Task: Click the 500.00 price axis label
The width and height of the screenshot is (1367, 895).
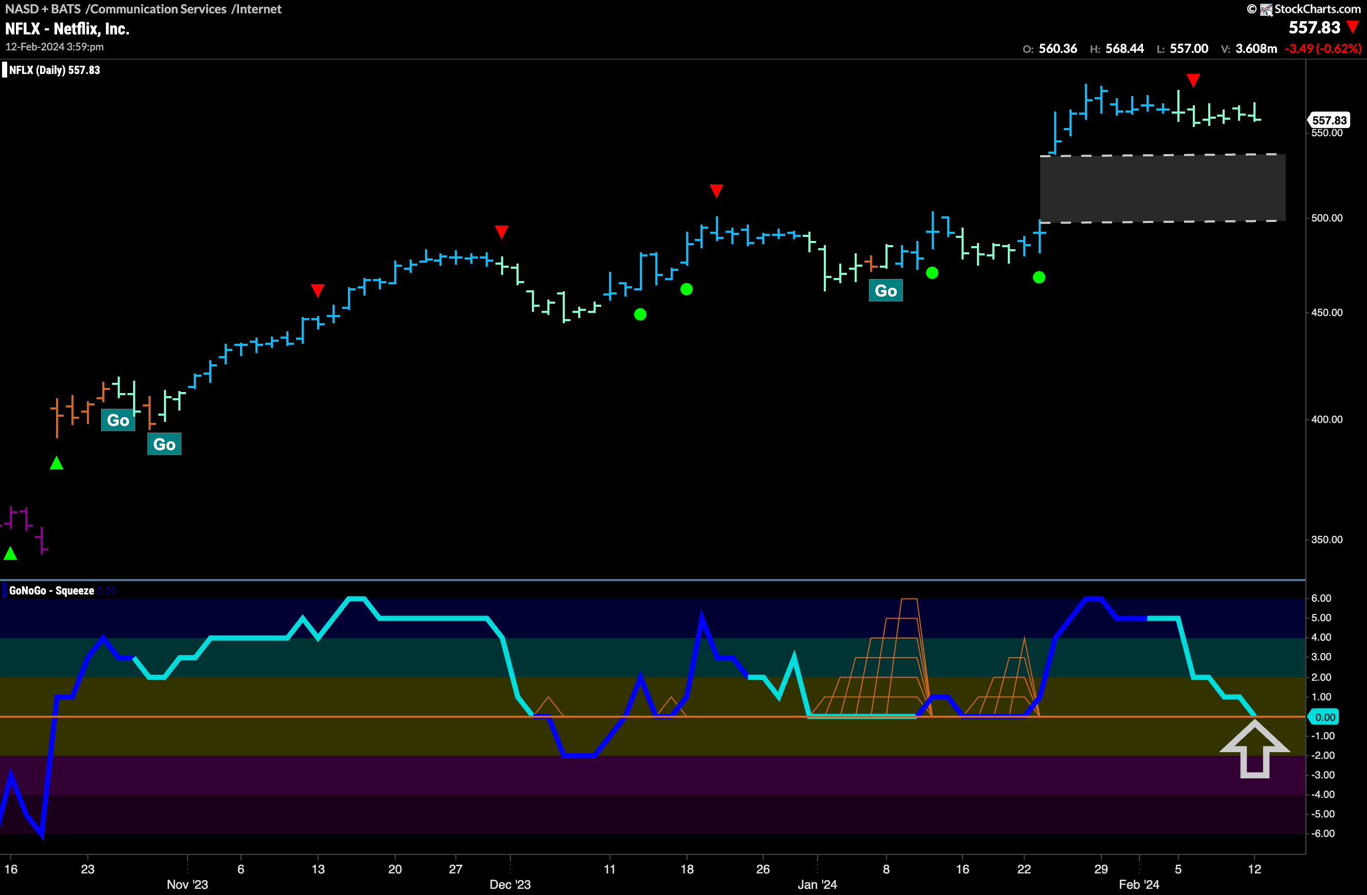Action: click(x=1327, y=218)
